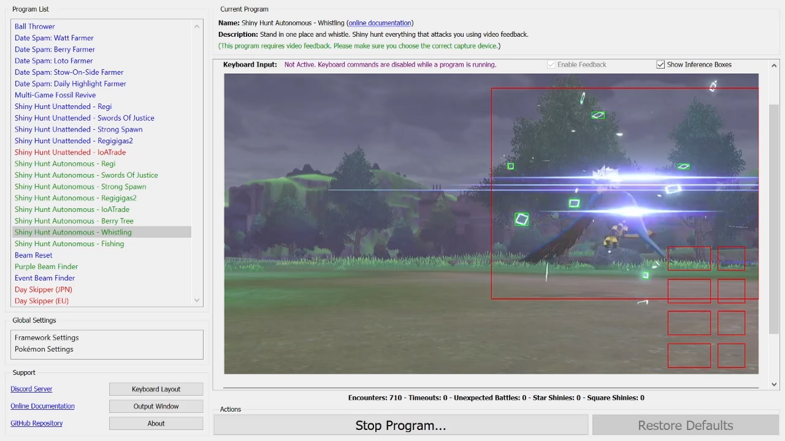Open Framework Settings
The width and height of the screenshot is (785, 441).
click(x=47, y=338)
